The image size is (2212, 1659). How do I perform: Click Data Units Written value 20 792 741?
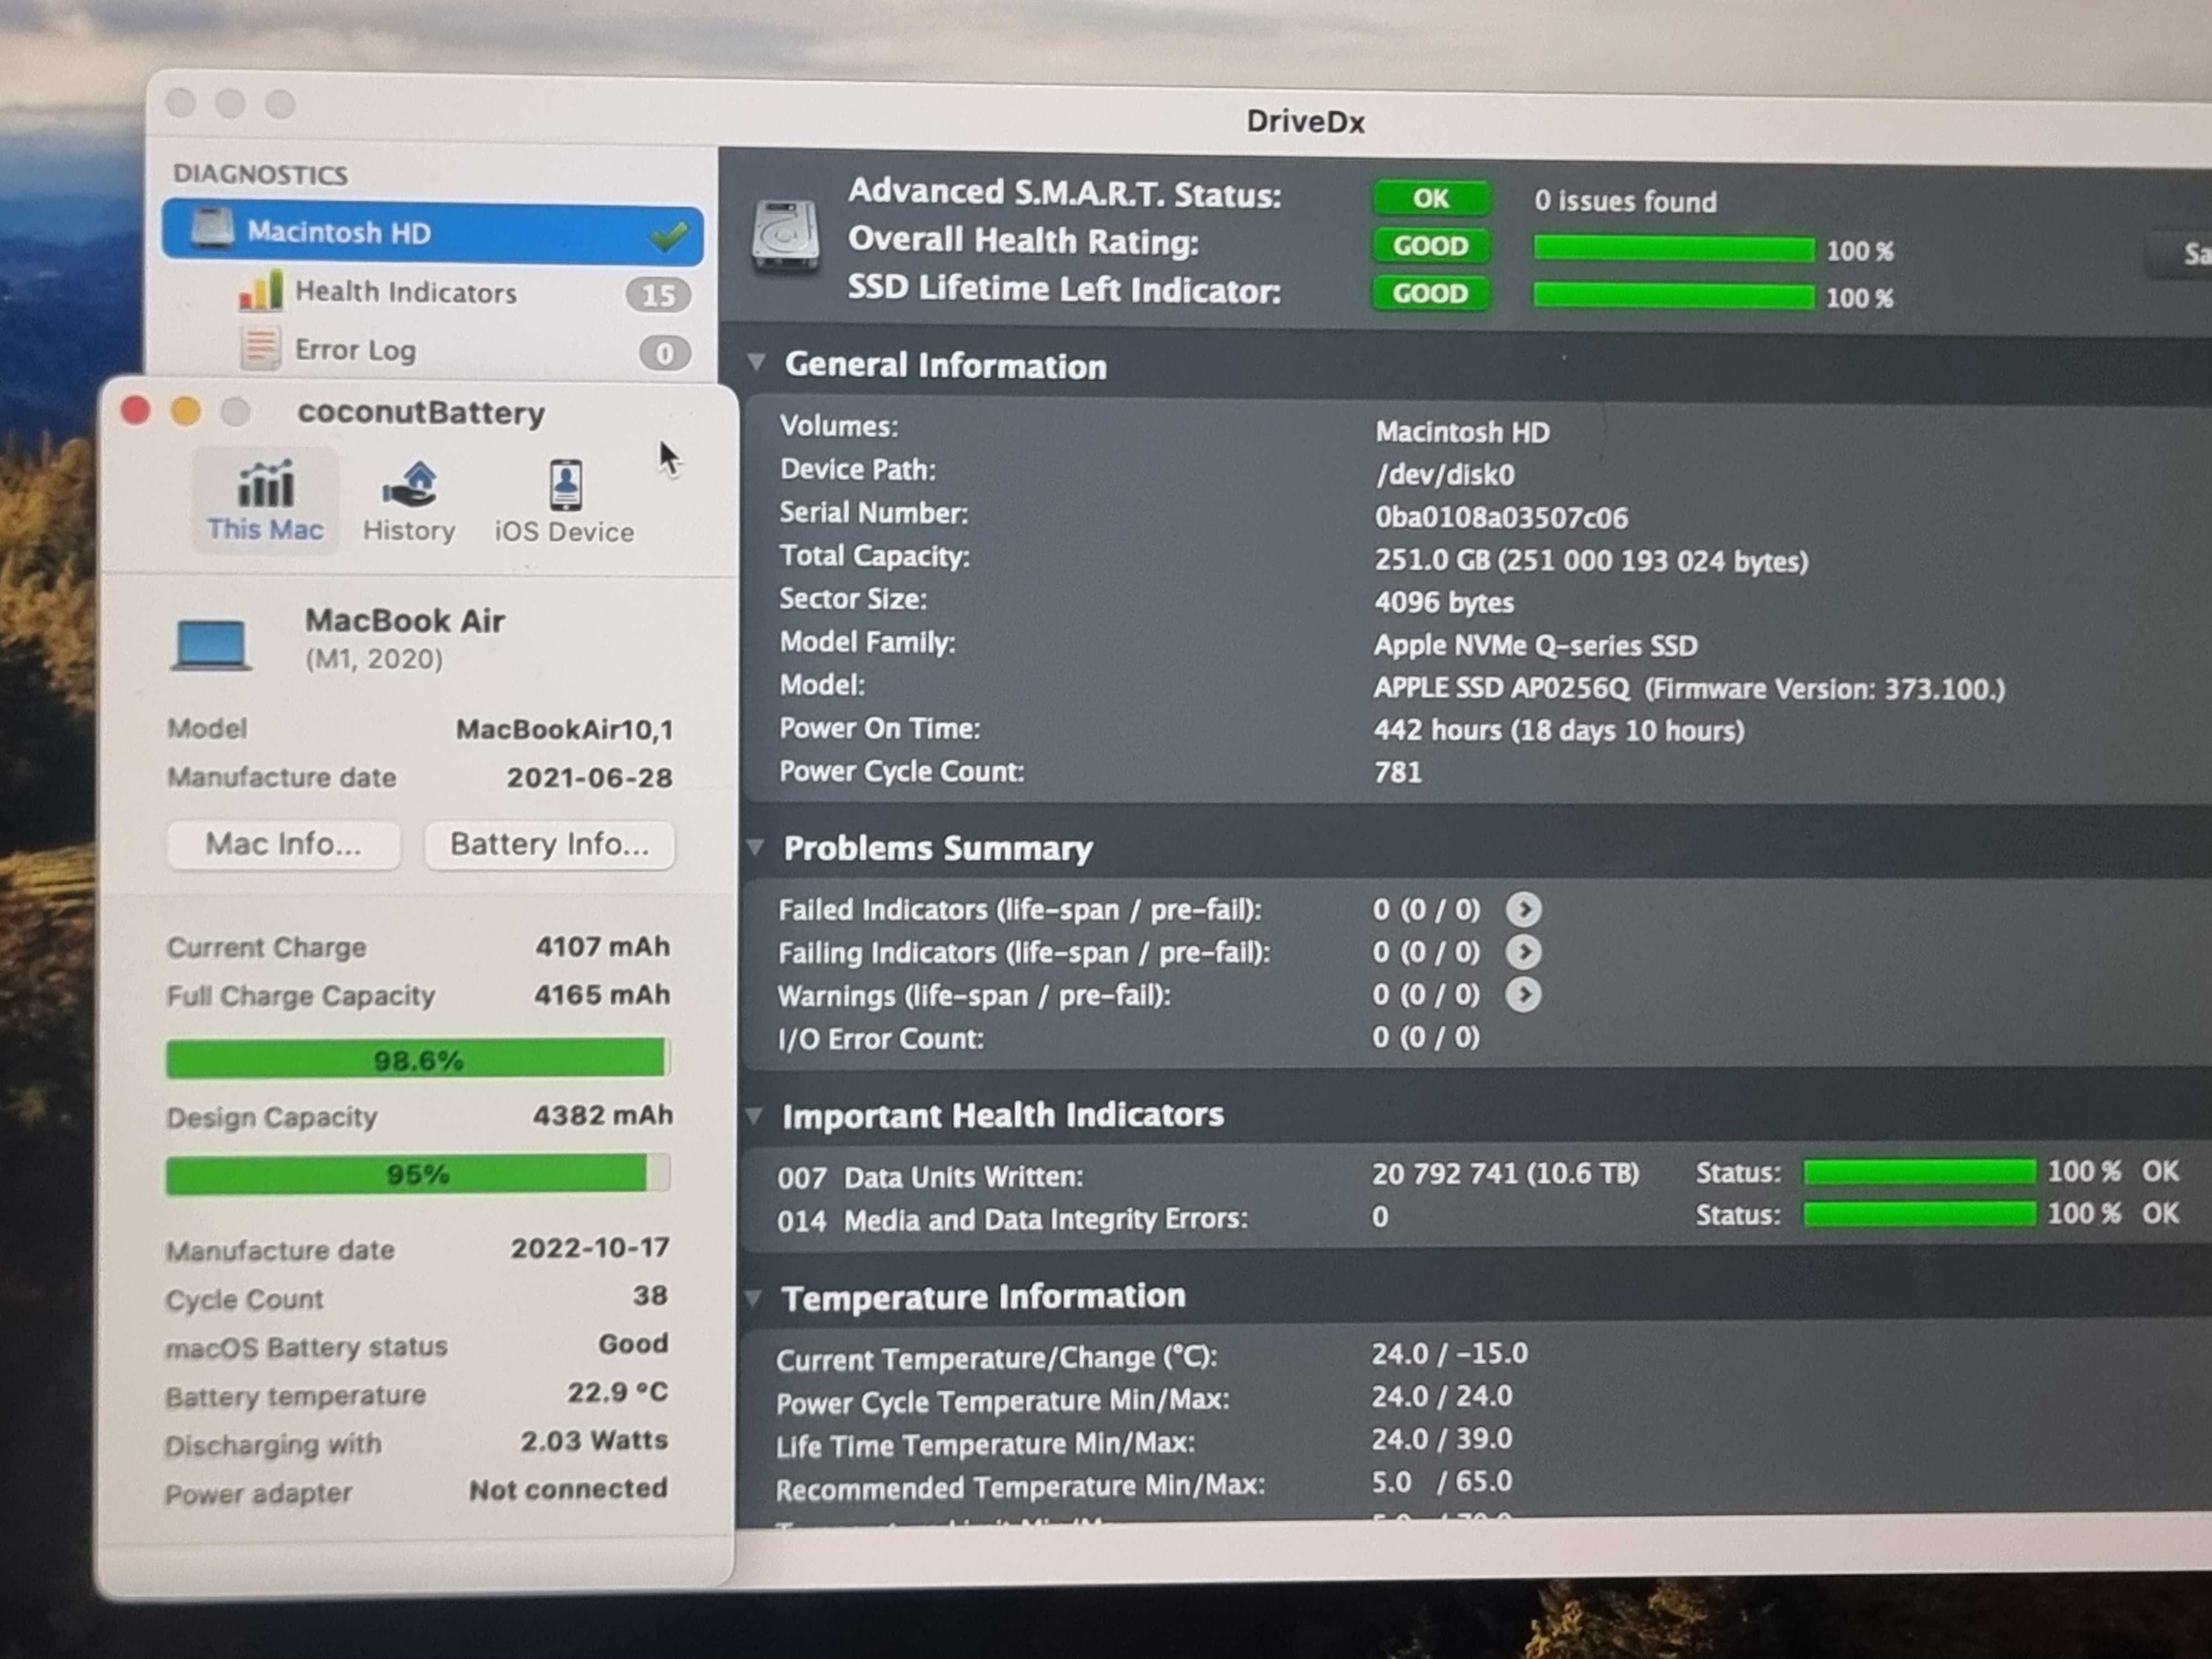[1505, 1174]
